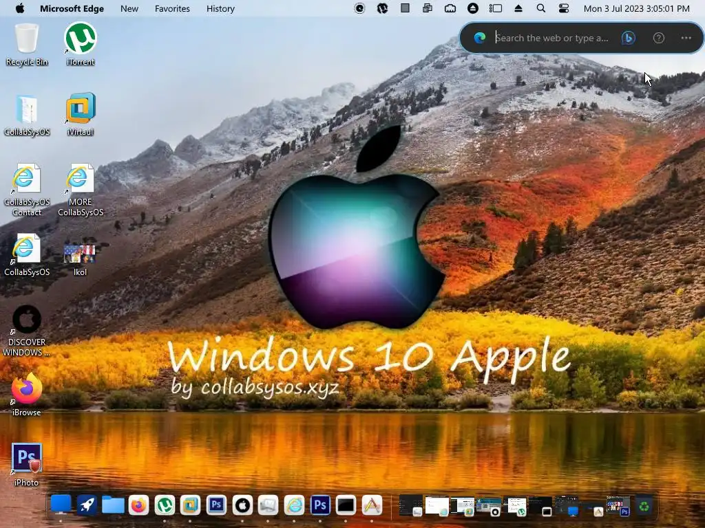Click the Microsoft Edge logo in search bar
The image size is (705, 528).
[479, 38]
